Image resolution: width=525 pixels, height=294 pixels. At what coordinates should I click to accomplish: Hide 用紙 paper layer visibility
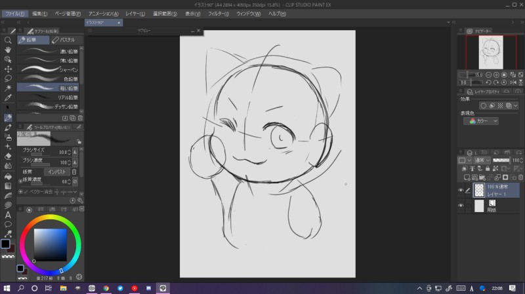pos(461,206)
